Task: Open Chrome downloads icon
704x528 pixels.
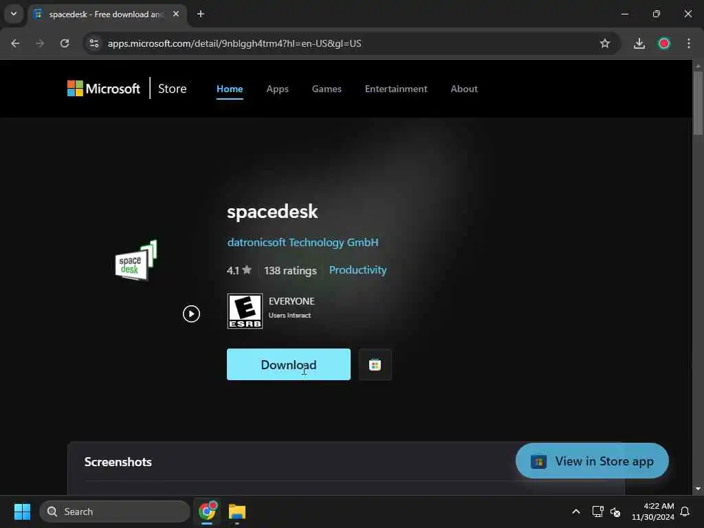Action: pos(639,43)
